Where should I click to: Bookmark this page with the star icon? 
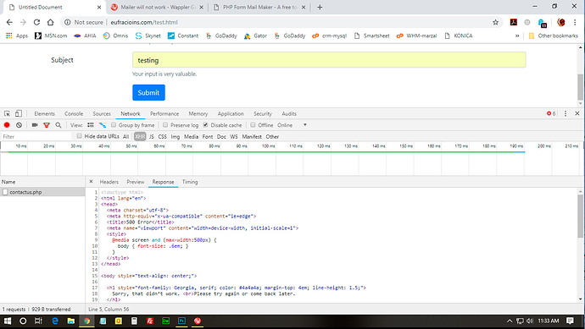click(495, 22)
